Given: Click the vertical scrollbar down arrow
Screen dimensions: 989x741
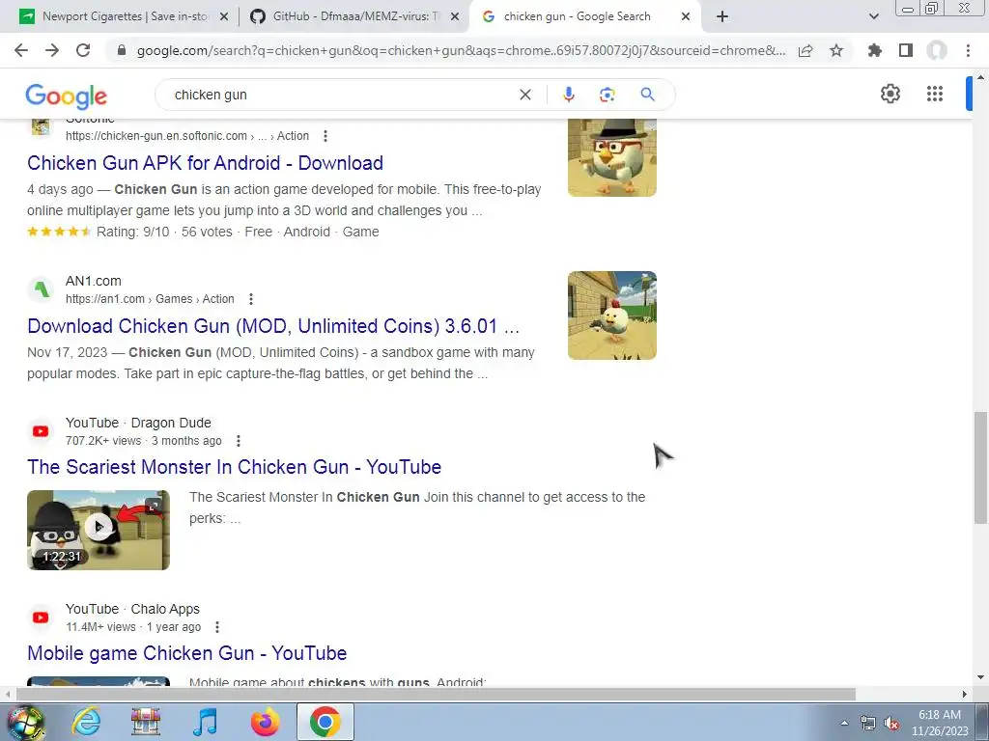Looking at the screenshot, I should point(981,677).
